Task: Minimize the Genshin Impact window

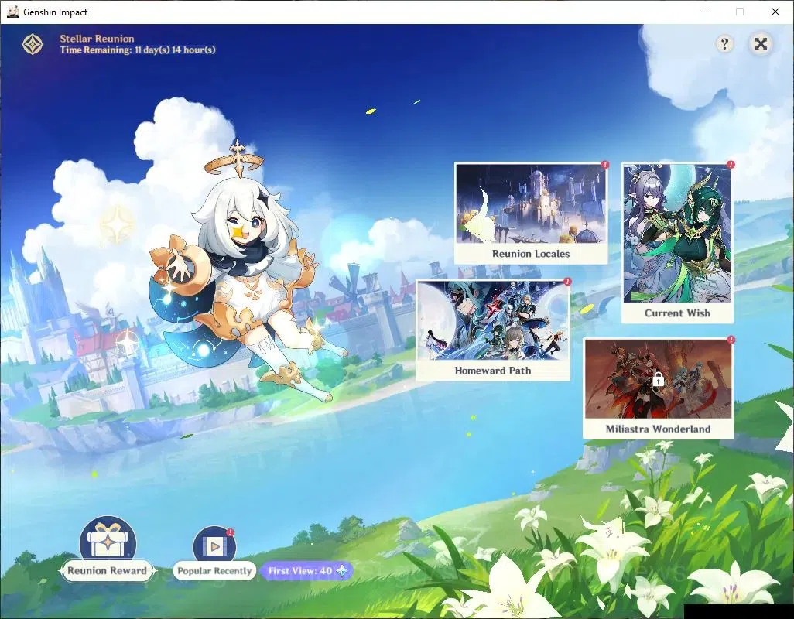Action: pyautogui.click(x=704, y=12)
